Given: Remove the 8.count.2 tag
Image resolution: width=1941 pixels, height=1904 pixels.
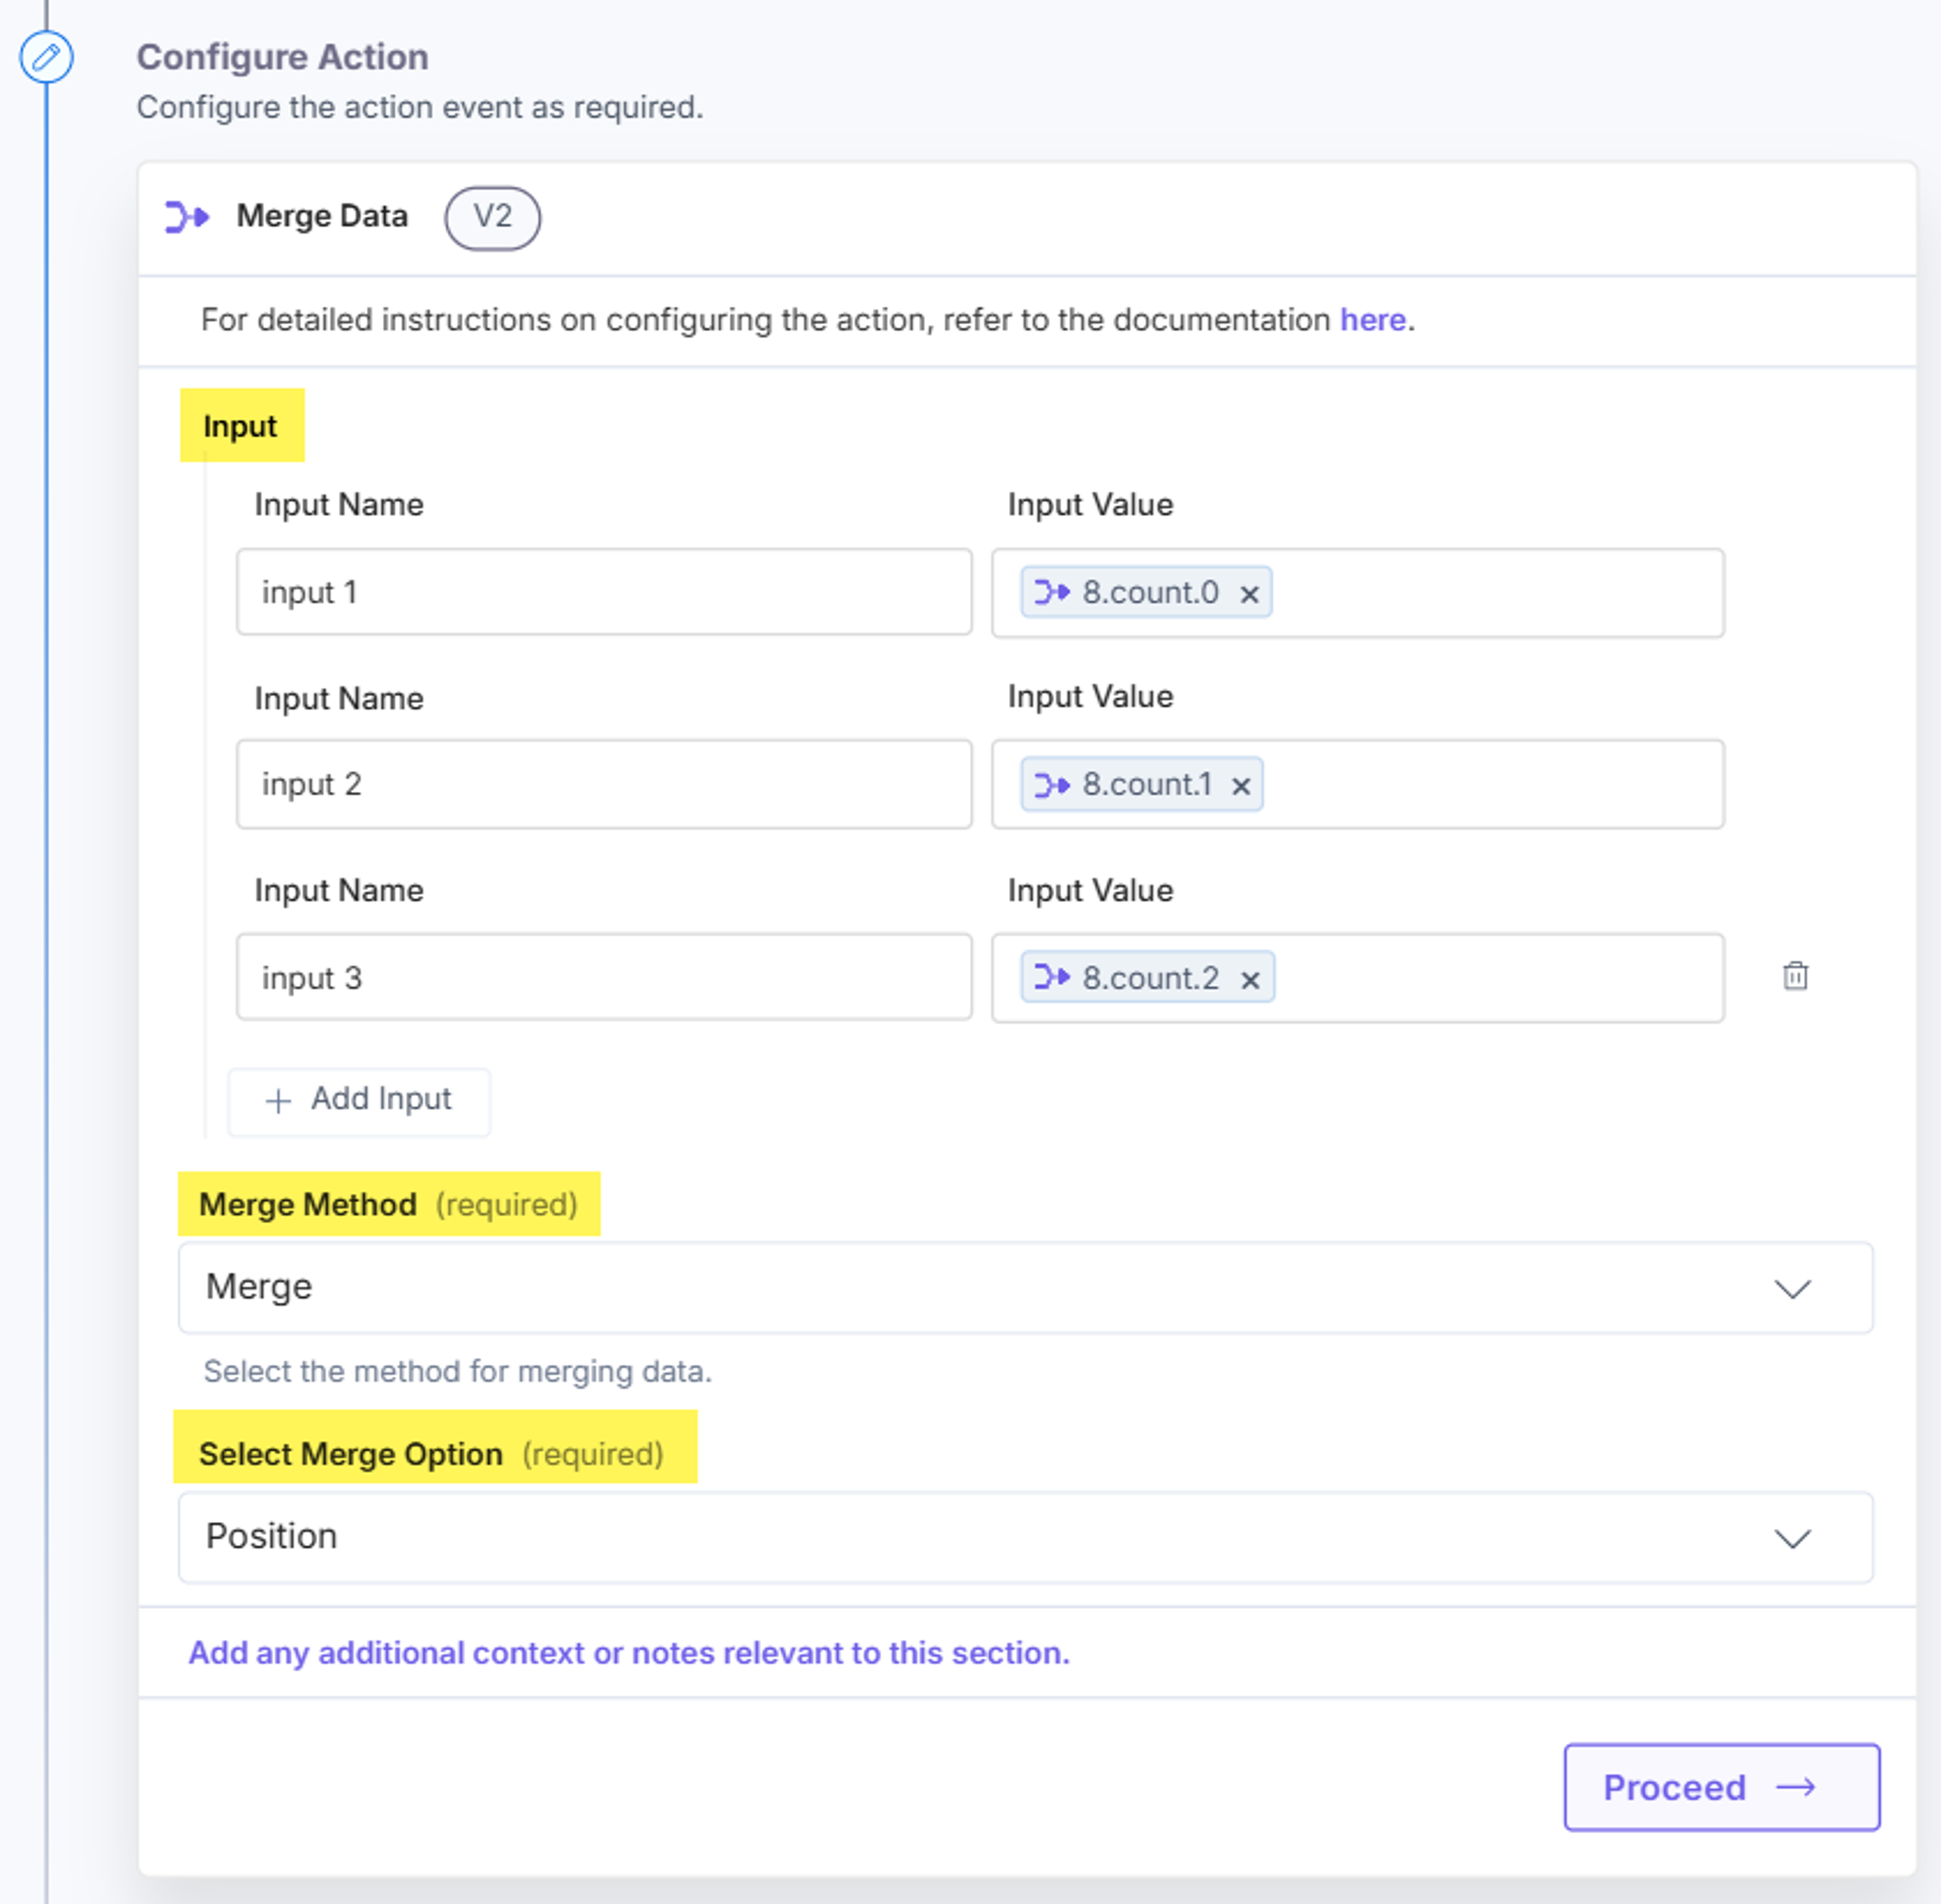Looking at the screenshot, I should (1250, 980).
